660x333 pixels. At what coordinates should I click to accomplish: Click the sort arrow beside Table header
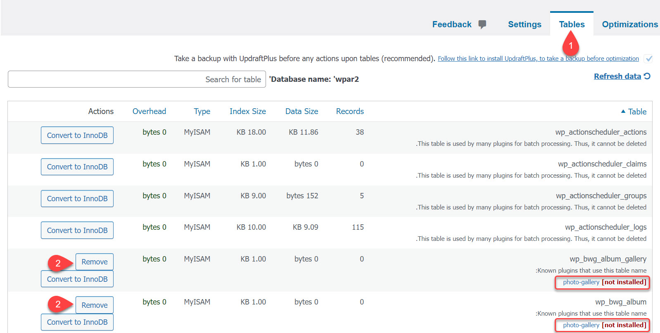[x=623, y=111]
